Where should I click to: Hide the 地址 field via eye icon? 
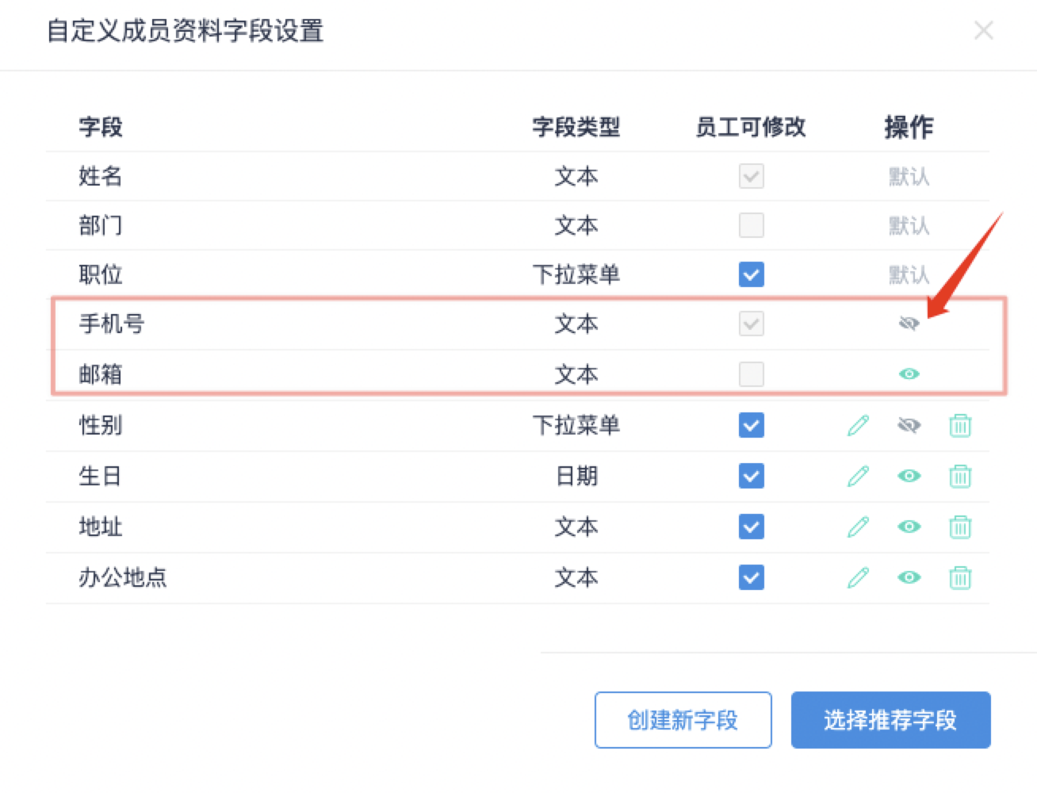pyautogui.click(x=909, y=527)
